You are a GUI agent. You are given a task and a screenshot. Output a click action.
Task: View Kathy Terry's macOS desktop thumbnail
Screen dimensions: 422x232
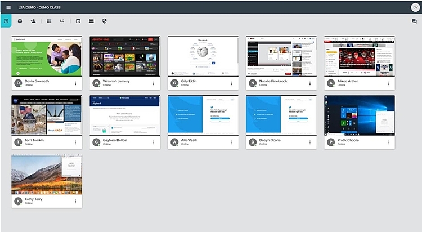47,175
